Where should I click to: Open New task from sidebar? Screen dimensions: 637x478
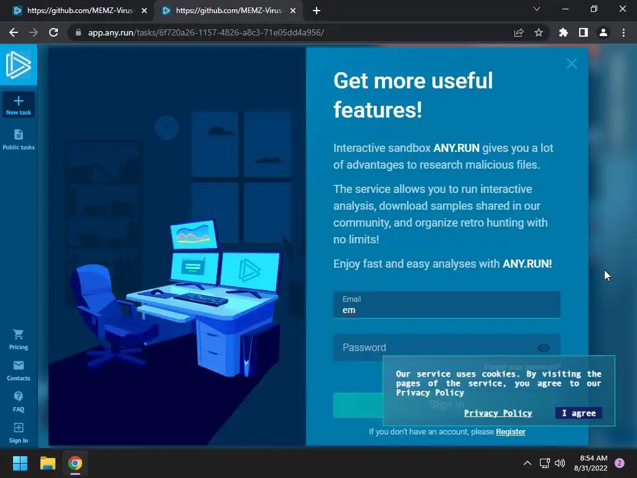pyautogui.click(x=18, y=105)
